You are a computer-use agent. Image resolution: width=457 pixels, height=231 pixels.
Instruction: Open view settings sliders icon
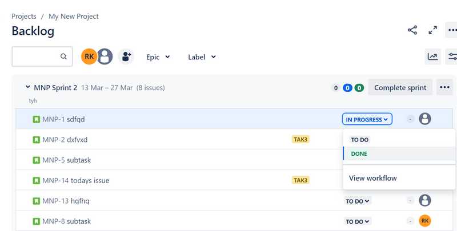pyautogui.click(x=452, y=56)
